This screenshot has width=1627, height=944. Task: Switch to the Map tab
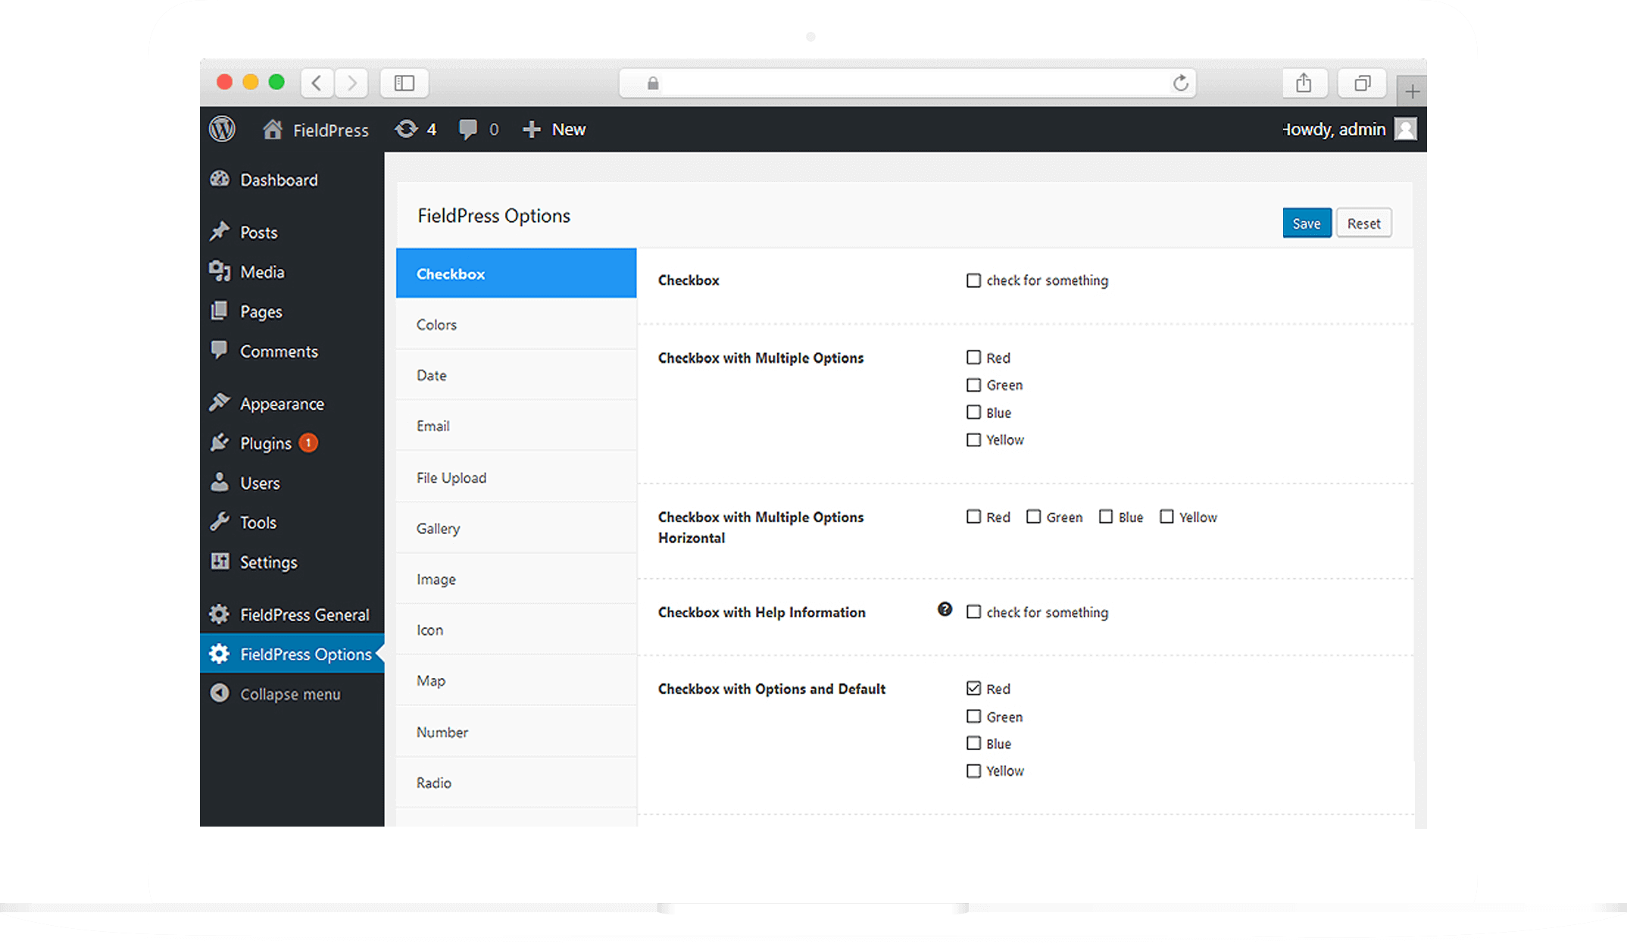click(x=516, y=680)
